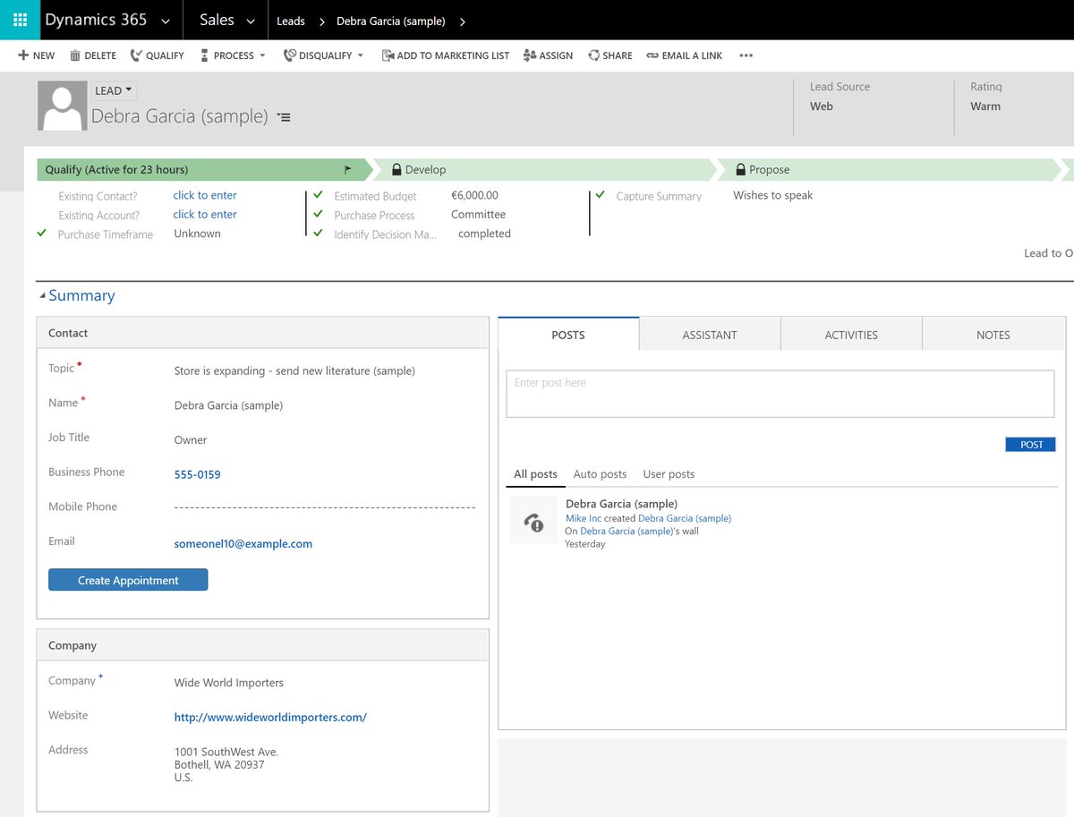Open the record navigation list icon beside the name
The height and width of the screenshot is (817, 1074).
(x=284, y=117)
